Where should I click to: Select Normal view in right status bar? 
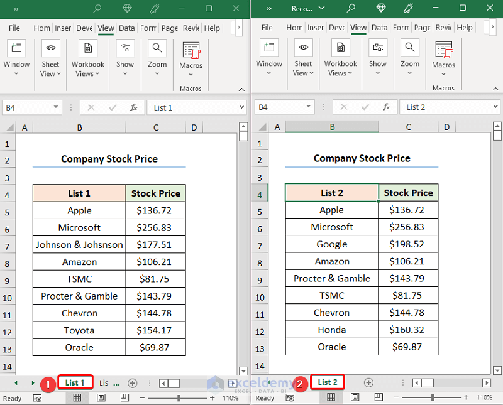pyautogui.click(x=331, y=397)
